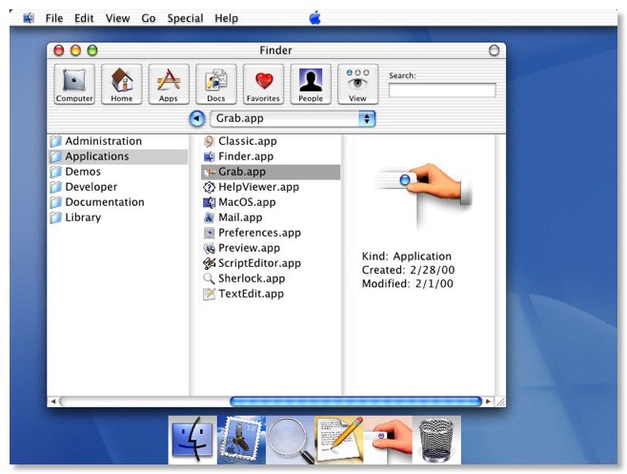Open the Help menu
This screenshot has width=627, height=474.
click(x=227, y=18)
